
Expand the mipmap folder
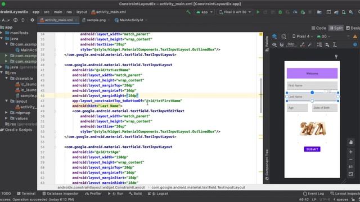click(x=6, y=112)
